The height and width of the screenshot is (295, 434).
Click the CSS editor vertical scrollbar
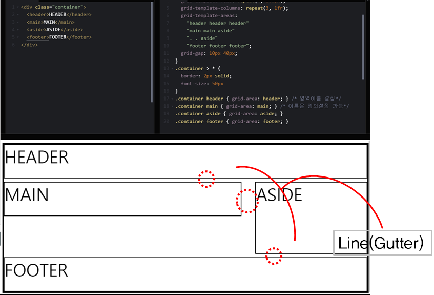pyautogui.click(x=363, y=47)
